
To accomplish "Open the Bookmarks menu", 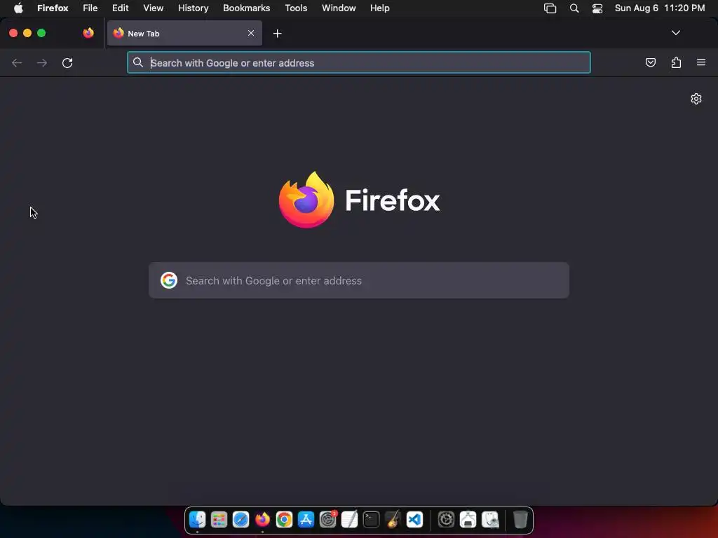I will coord(246,8).
